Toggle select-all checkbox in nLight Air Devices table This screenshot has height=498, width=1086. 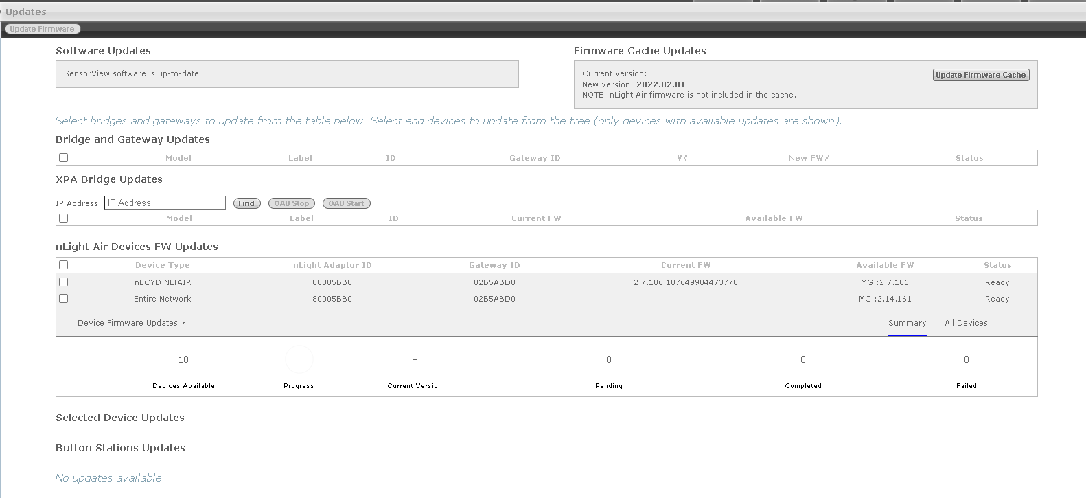click(64, 265)
